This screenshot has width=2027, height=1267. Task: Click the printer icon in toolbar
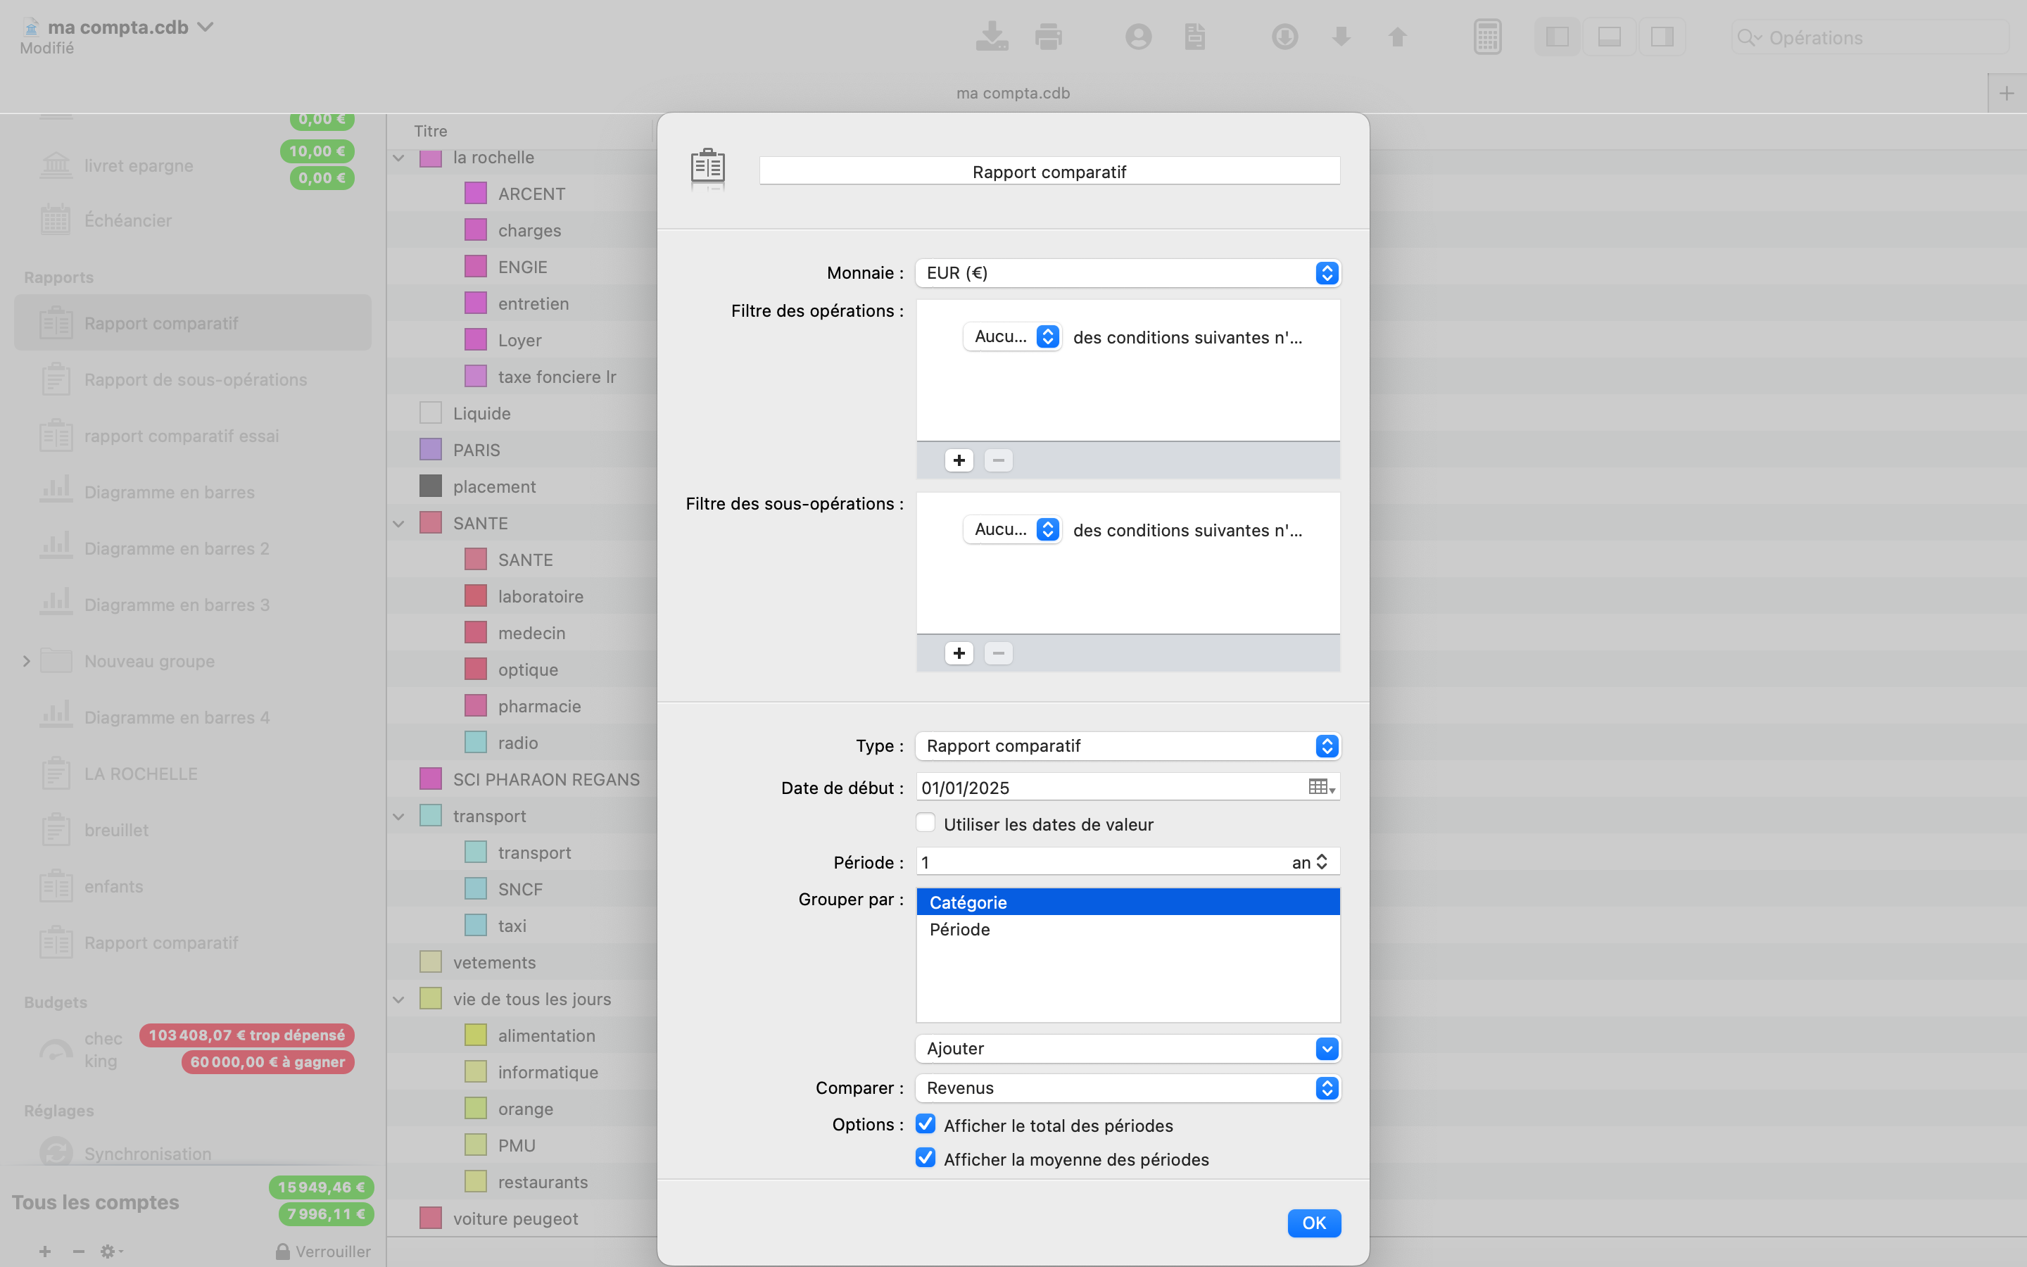coord(1048,37)
